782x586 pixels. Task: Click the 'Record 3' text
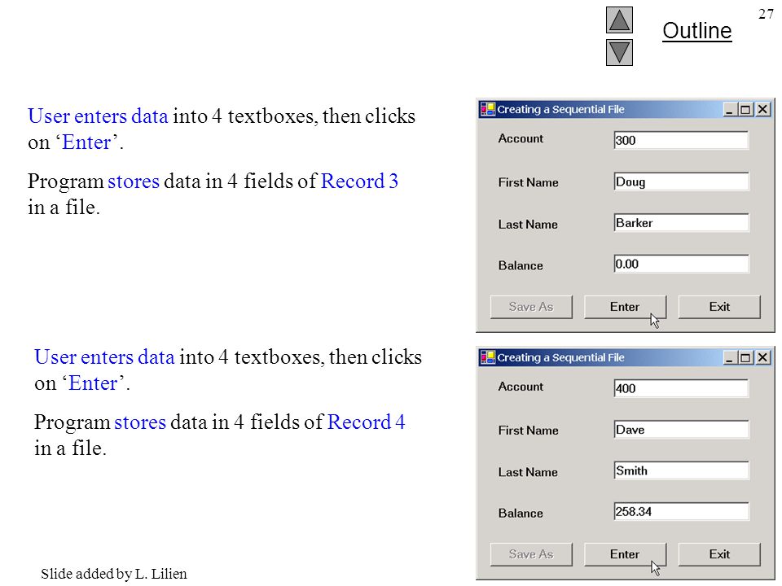pos(359,181)
